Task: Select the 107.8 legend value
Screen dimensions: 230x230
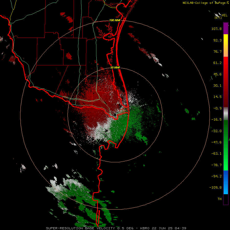Action: 216,29
